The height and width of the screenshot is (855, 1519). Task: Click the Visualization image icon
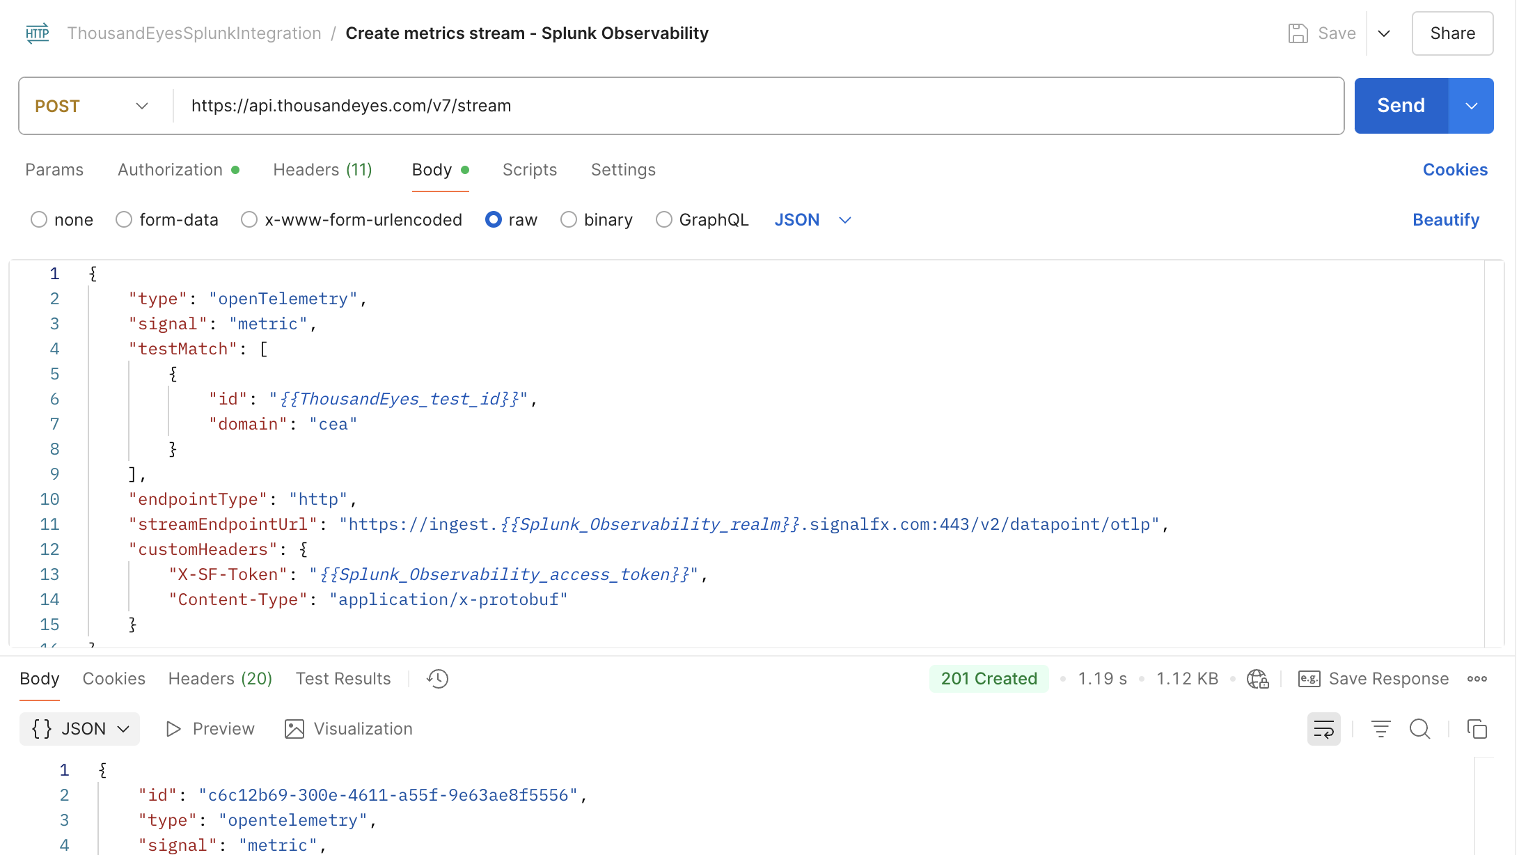click(x=294, y=729)
